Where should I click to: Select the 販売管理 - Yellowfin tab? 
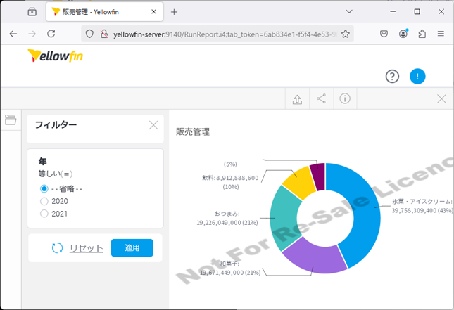pos(104,12)
